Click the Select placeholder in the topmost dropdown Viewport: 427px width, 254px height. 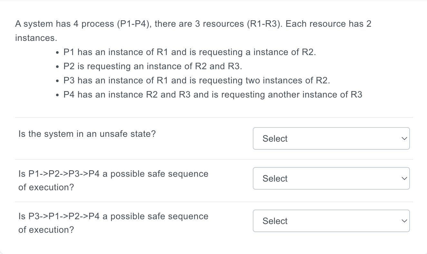pos(275,138)
